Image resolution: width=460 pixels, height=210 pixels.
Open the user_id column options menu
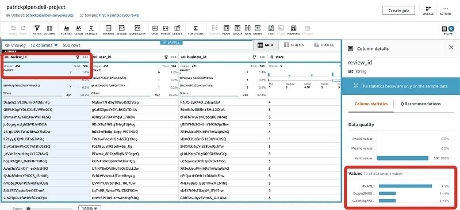pos(174,58)
